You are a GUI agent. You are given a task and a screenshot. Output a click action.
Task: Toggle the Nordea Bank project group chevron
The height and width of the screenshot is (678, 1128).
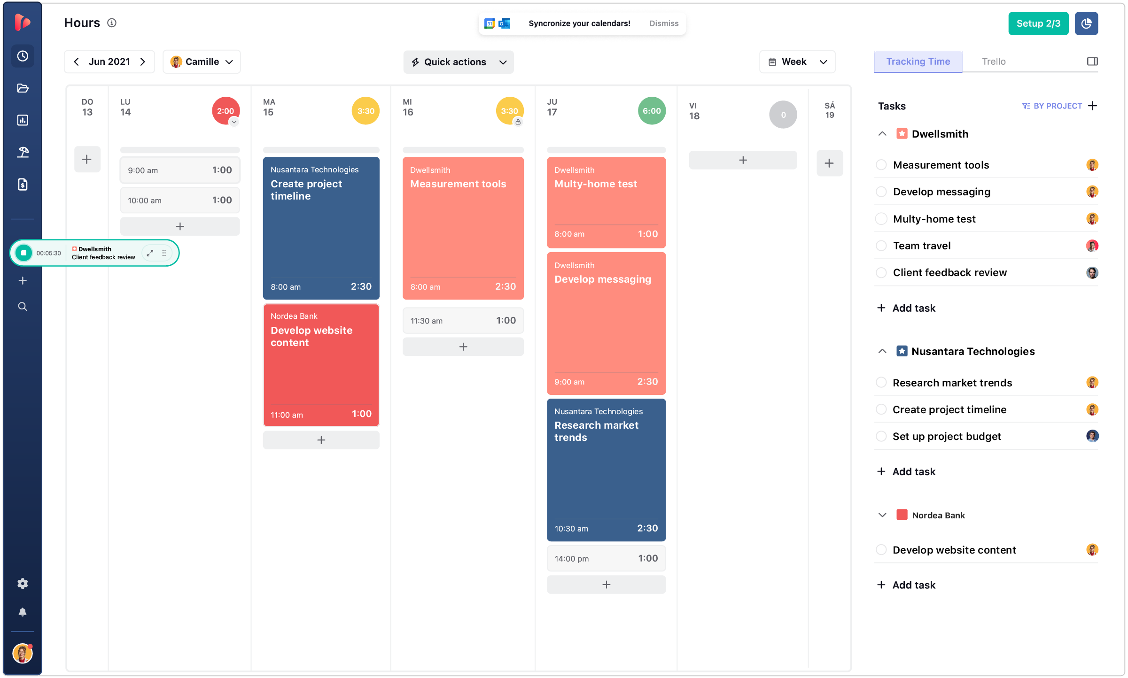point(882,515)
